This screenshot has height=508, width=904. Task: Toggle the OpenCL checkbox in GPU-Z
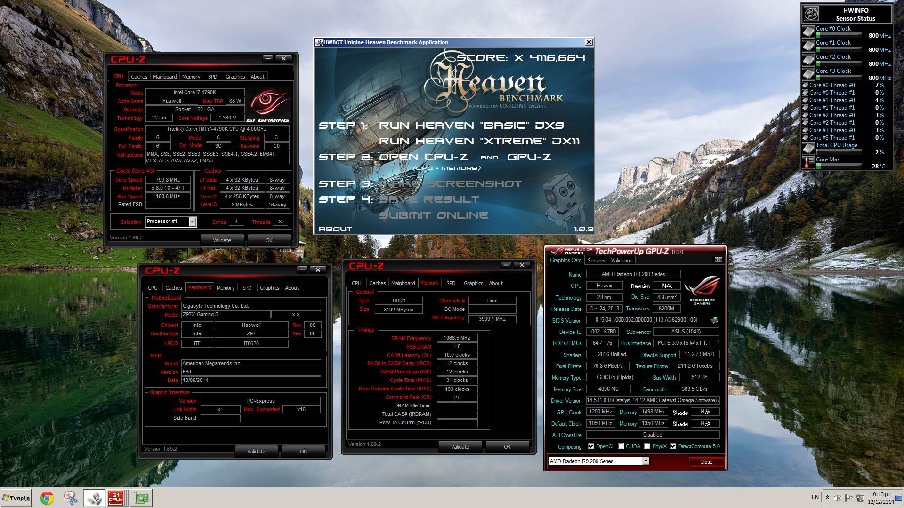(x=591, y=446)
